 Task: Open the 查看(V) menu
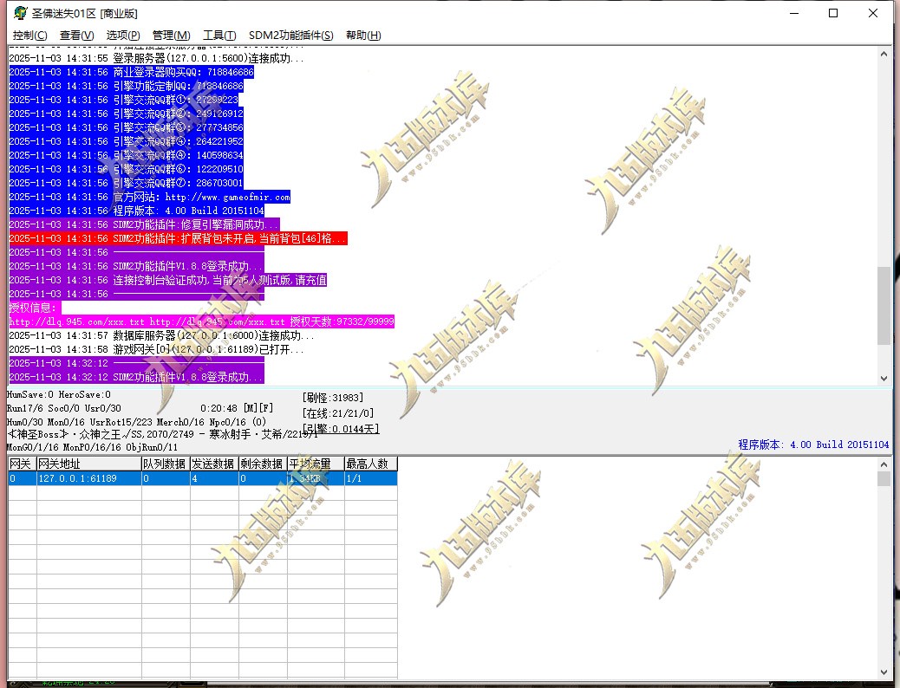(76, 36)
